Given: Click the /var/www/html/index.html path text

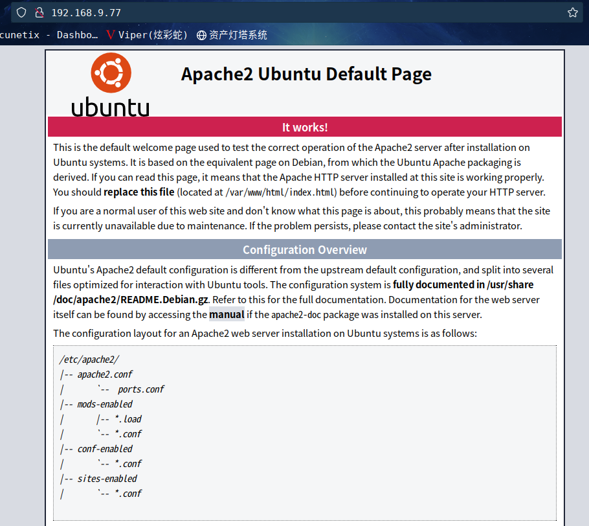Looking at the screenshot, I should pos(281,192).
